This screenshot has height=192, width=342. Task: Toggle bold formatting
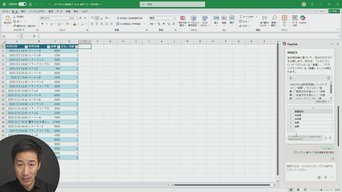[42, 24]
